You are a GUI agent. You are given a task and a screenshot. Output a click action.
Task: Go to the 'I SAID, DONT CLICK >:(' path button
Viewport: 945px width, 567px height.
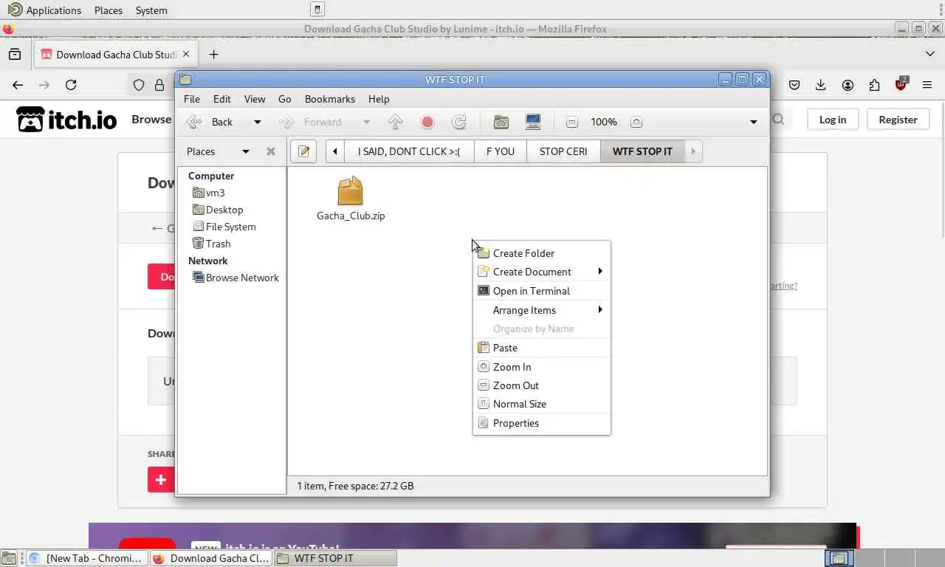pos(409,151)
